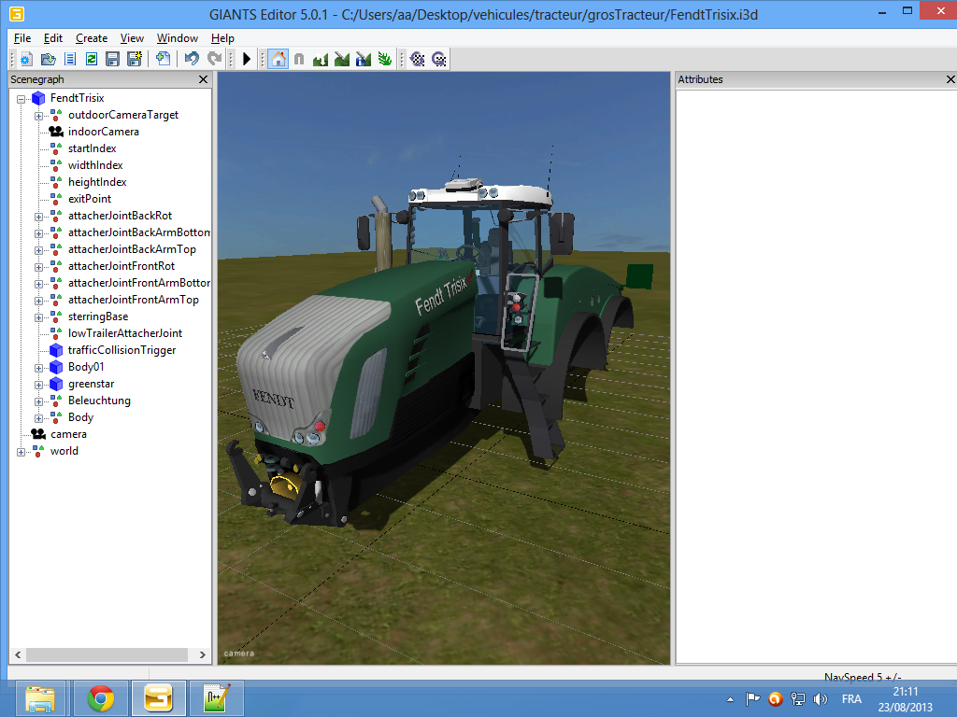957x717 pixels.
Task: Toggle the highlighted house toolbar button
Action: point(278,59)
